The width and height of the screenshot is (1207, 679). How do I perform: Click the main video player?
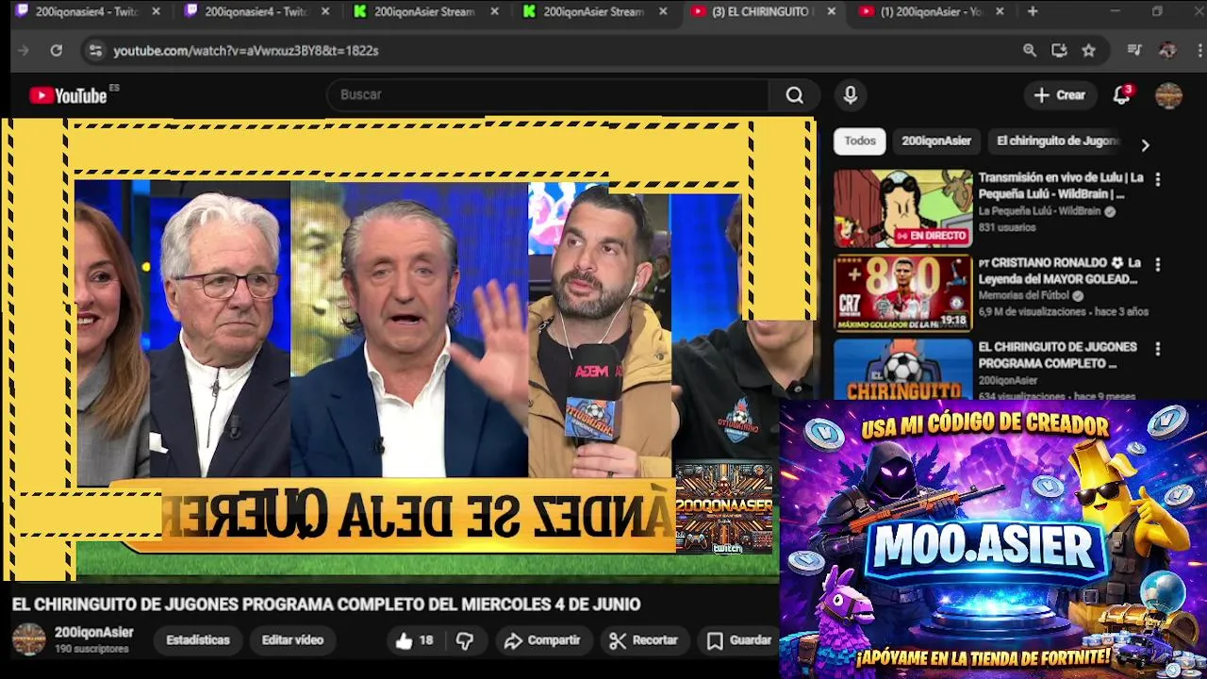tap(408, 349)
